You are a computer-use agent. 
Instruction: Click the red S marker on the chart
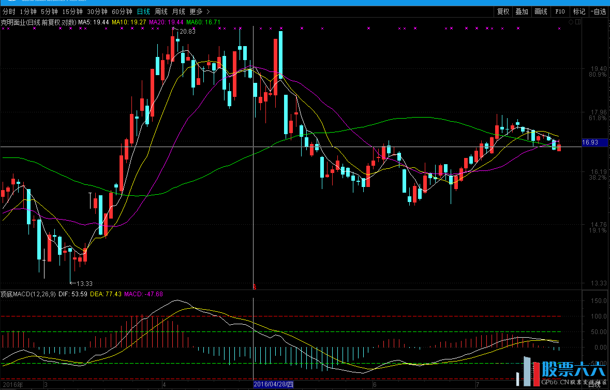(254, 286)
